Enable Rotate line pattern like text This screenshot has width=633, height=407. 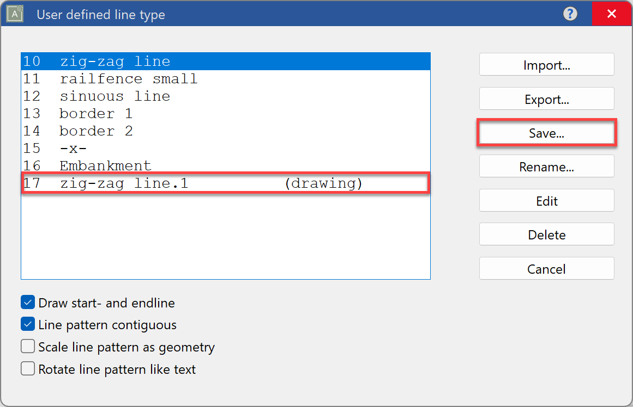27,368
